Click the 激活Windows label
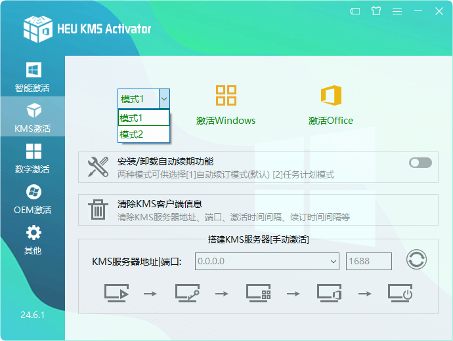 pos(226,121)
